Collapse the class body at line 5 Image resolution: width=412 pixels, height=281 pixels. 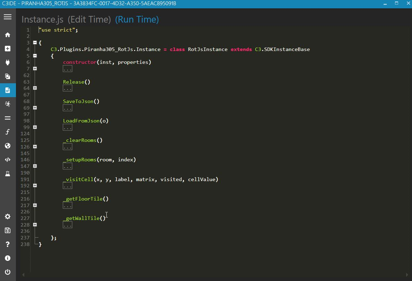tap(35, 56)
